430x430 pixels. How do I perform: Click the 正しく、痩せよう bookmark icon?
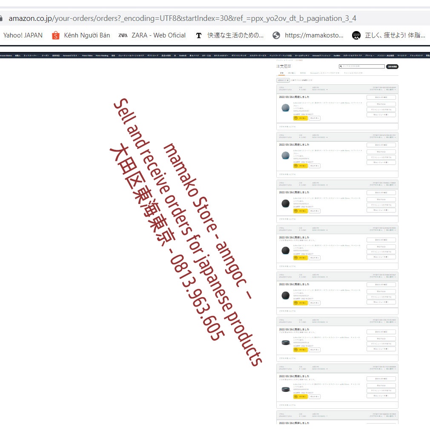click(x=356, y=35)
